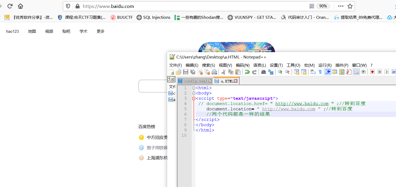Screen dimensions: 396x187
Task: Click the Close document toolbar icon
Action: (200, 72)
